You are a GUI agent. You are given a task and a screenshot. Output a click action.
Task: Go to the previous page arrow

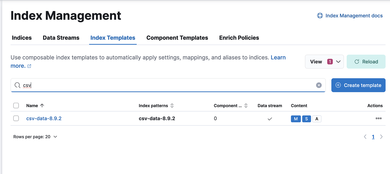point(365,137)
